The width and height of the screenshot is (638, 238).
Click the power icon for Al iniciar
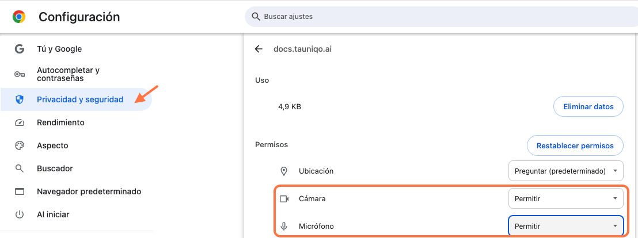tap(20, 214)
